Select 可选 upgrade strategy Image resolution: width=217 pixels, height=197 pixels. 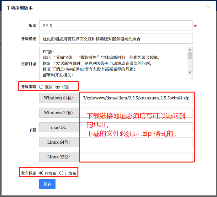pos(57,87)
